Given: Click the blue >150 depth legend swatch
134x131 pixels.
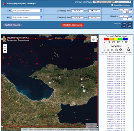Looking at the screenshot, I should [x=125, y=39].
